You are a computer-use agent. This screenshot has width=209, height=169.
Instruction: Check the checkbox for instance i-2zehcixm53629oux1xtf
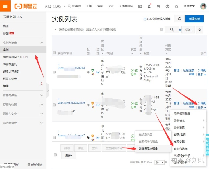(54, 105)
